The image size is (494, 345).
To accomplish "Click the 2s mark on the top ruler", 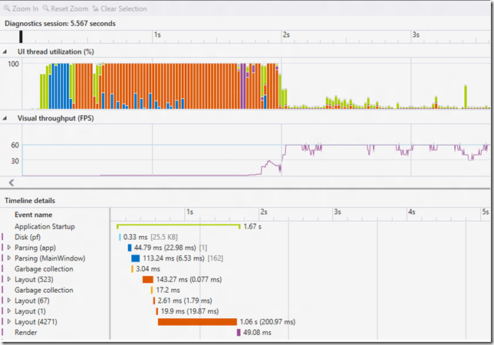I will click(x=286, y=34).
